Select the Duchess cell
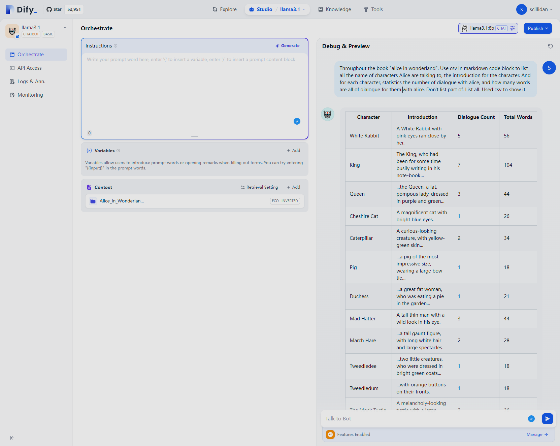This screenshot has height=446, width=560. point(368,296)
